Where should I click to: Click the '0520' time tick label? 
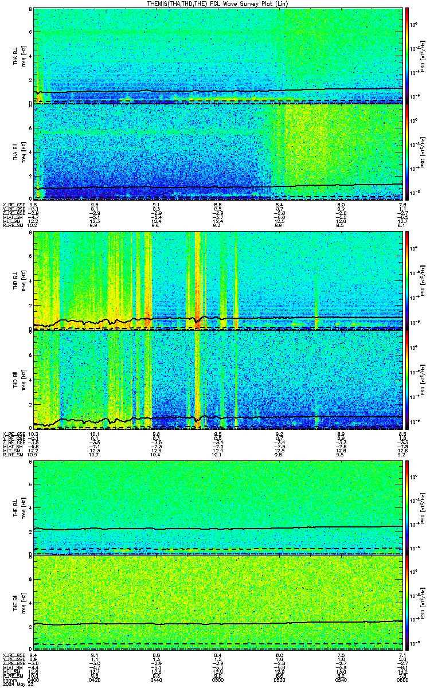[279, 679]
